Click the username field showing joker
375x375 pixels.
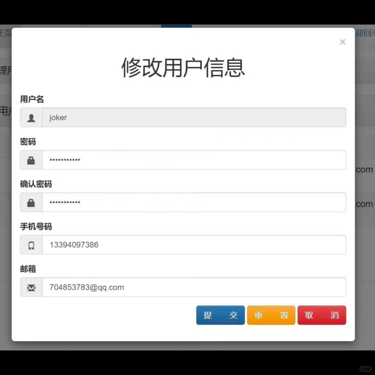191,117
